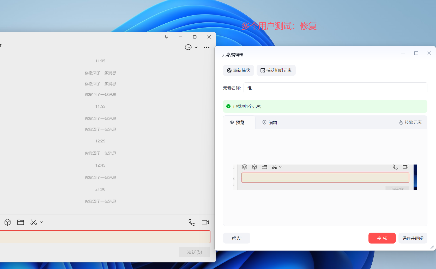Edit the 元素名称 name field

[x=335, y=88]
